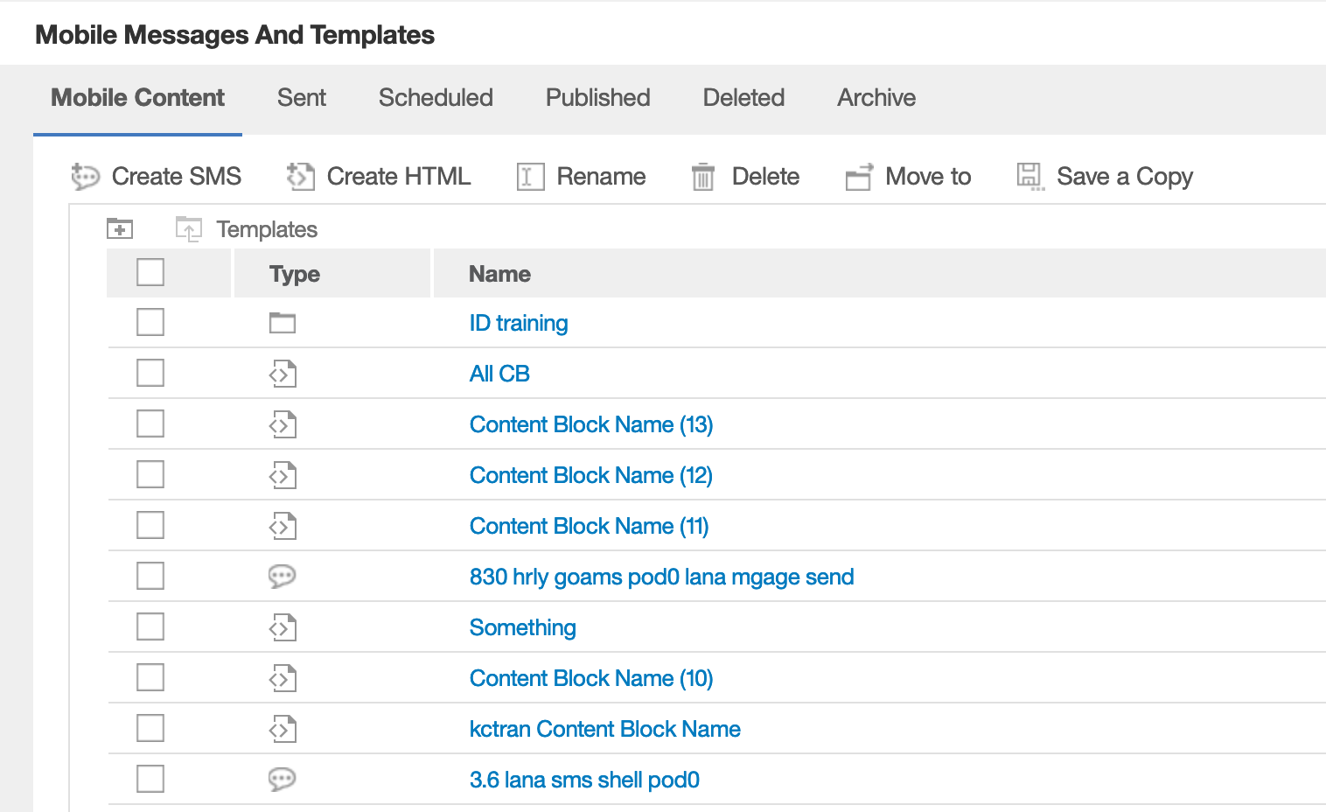Click type icon for Content Block Name (10)
The width and height of the screenshot is (1326, 812).
click(283, 679)
